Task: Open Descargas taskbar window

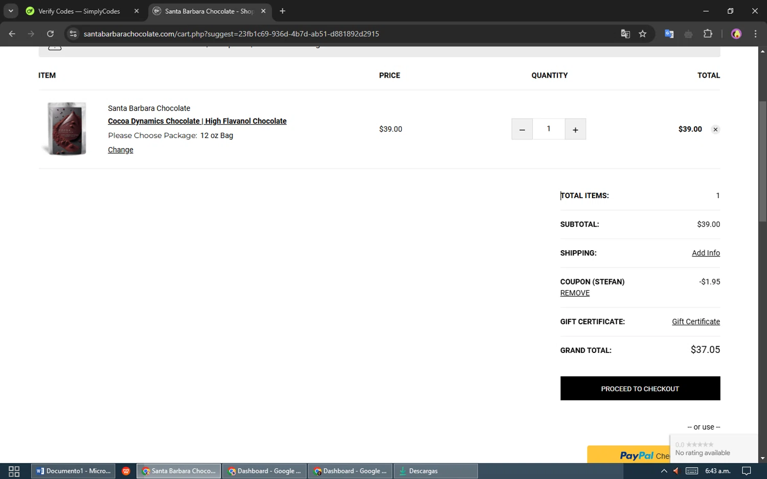Action: point(436,471)
